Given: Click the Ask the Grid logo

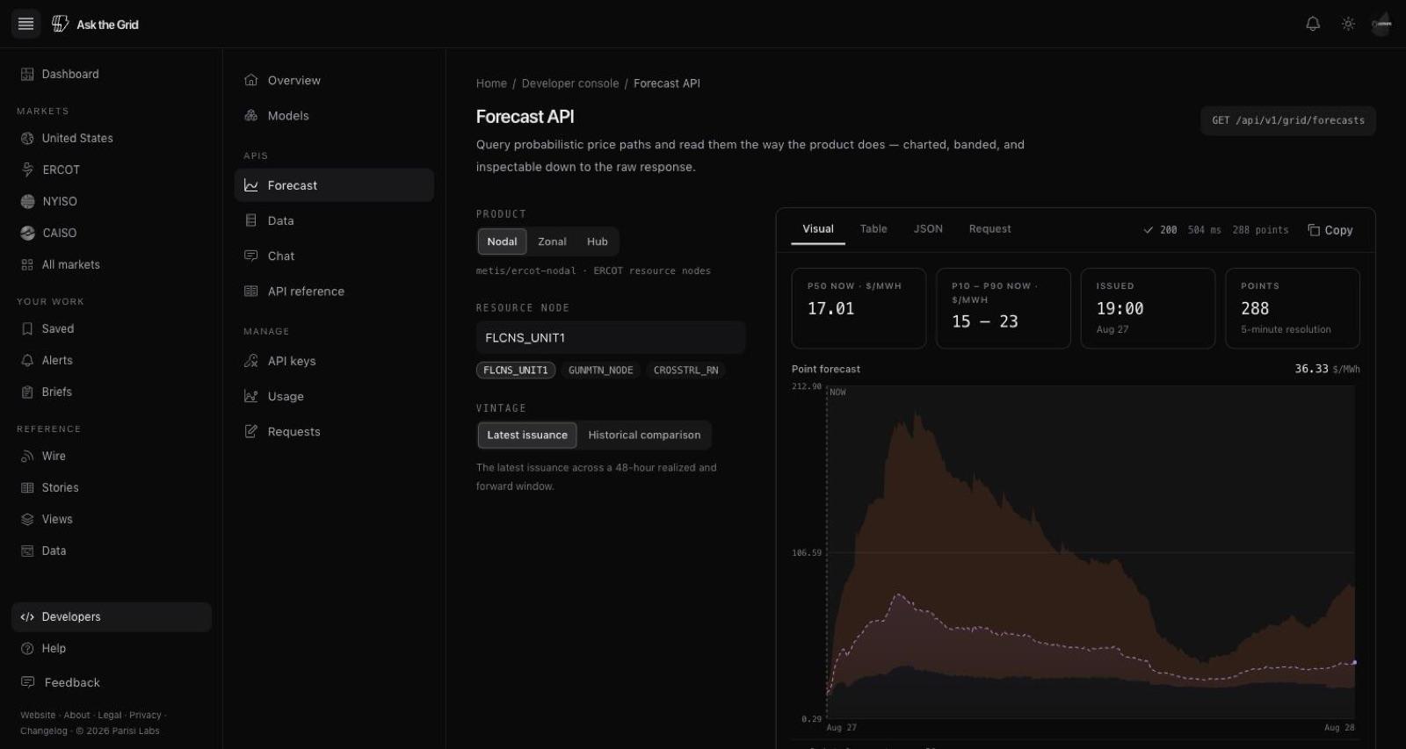Looking at the screenshot, I should click(x=95, y=25).
